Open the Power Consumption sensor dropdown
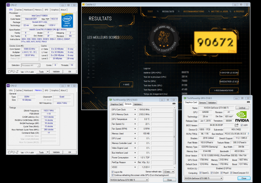Screen dimensions: 261x183 coord(135,157)
